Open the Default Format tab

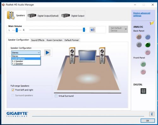point(72,40)
